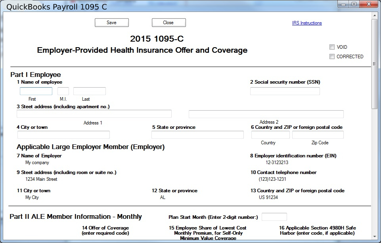Screen dimensions: 381x243
Task: Click the address '1234 Main Street'
Action: pos(41,179)
